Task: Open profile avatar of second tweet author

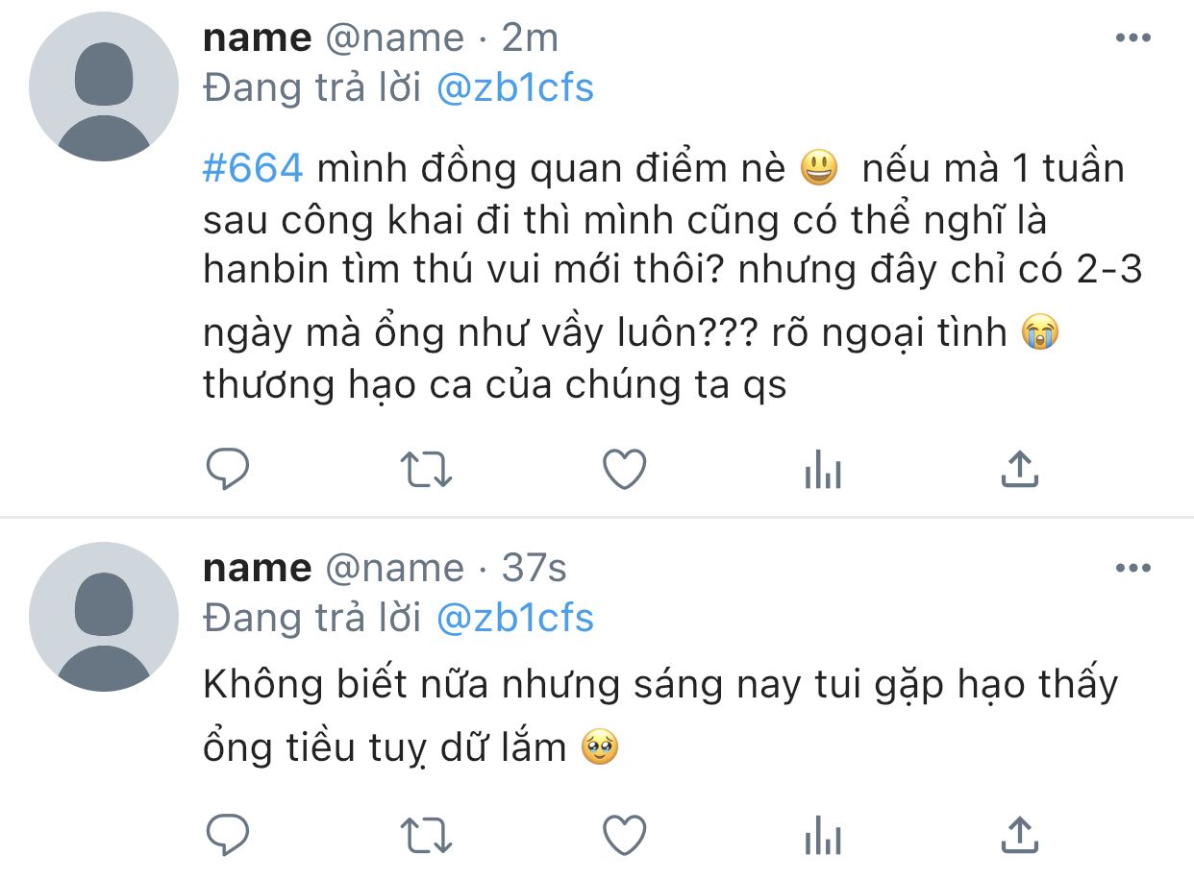Action: click(104, 617)
